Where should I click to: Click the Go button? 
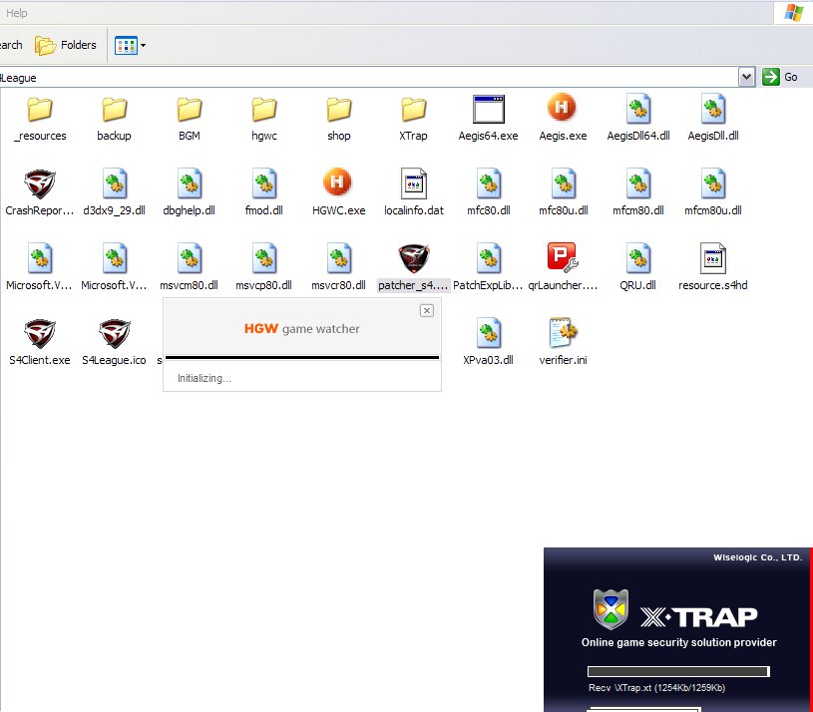(780, 77)
